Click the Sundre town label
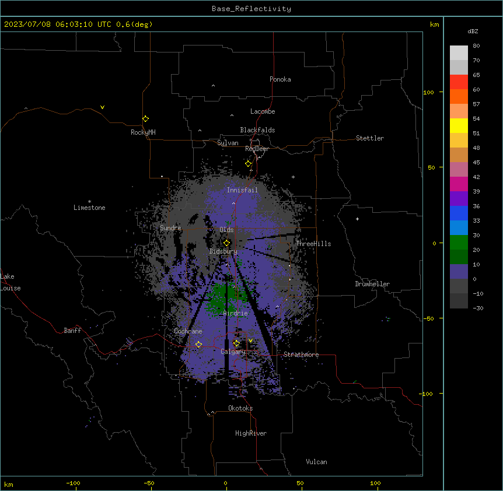 pos(170,228)
